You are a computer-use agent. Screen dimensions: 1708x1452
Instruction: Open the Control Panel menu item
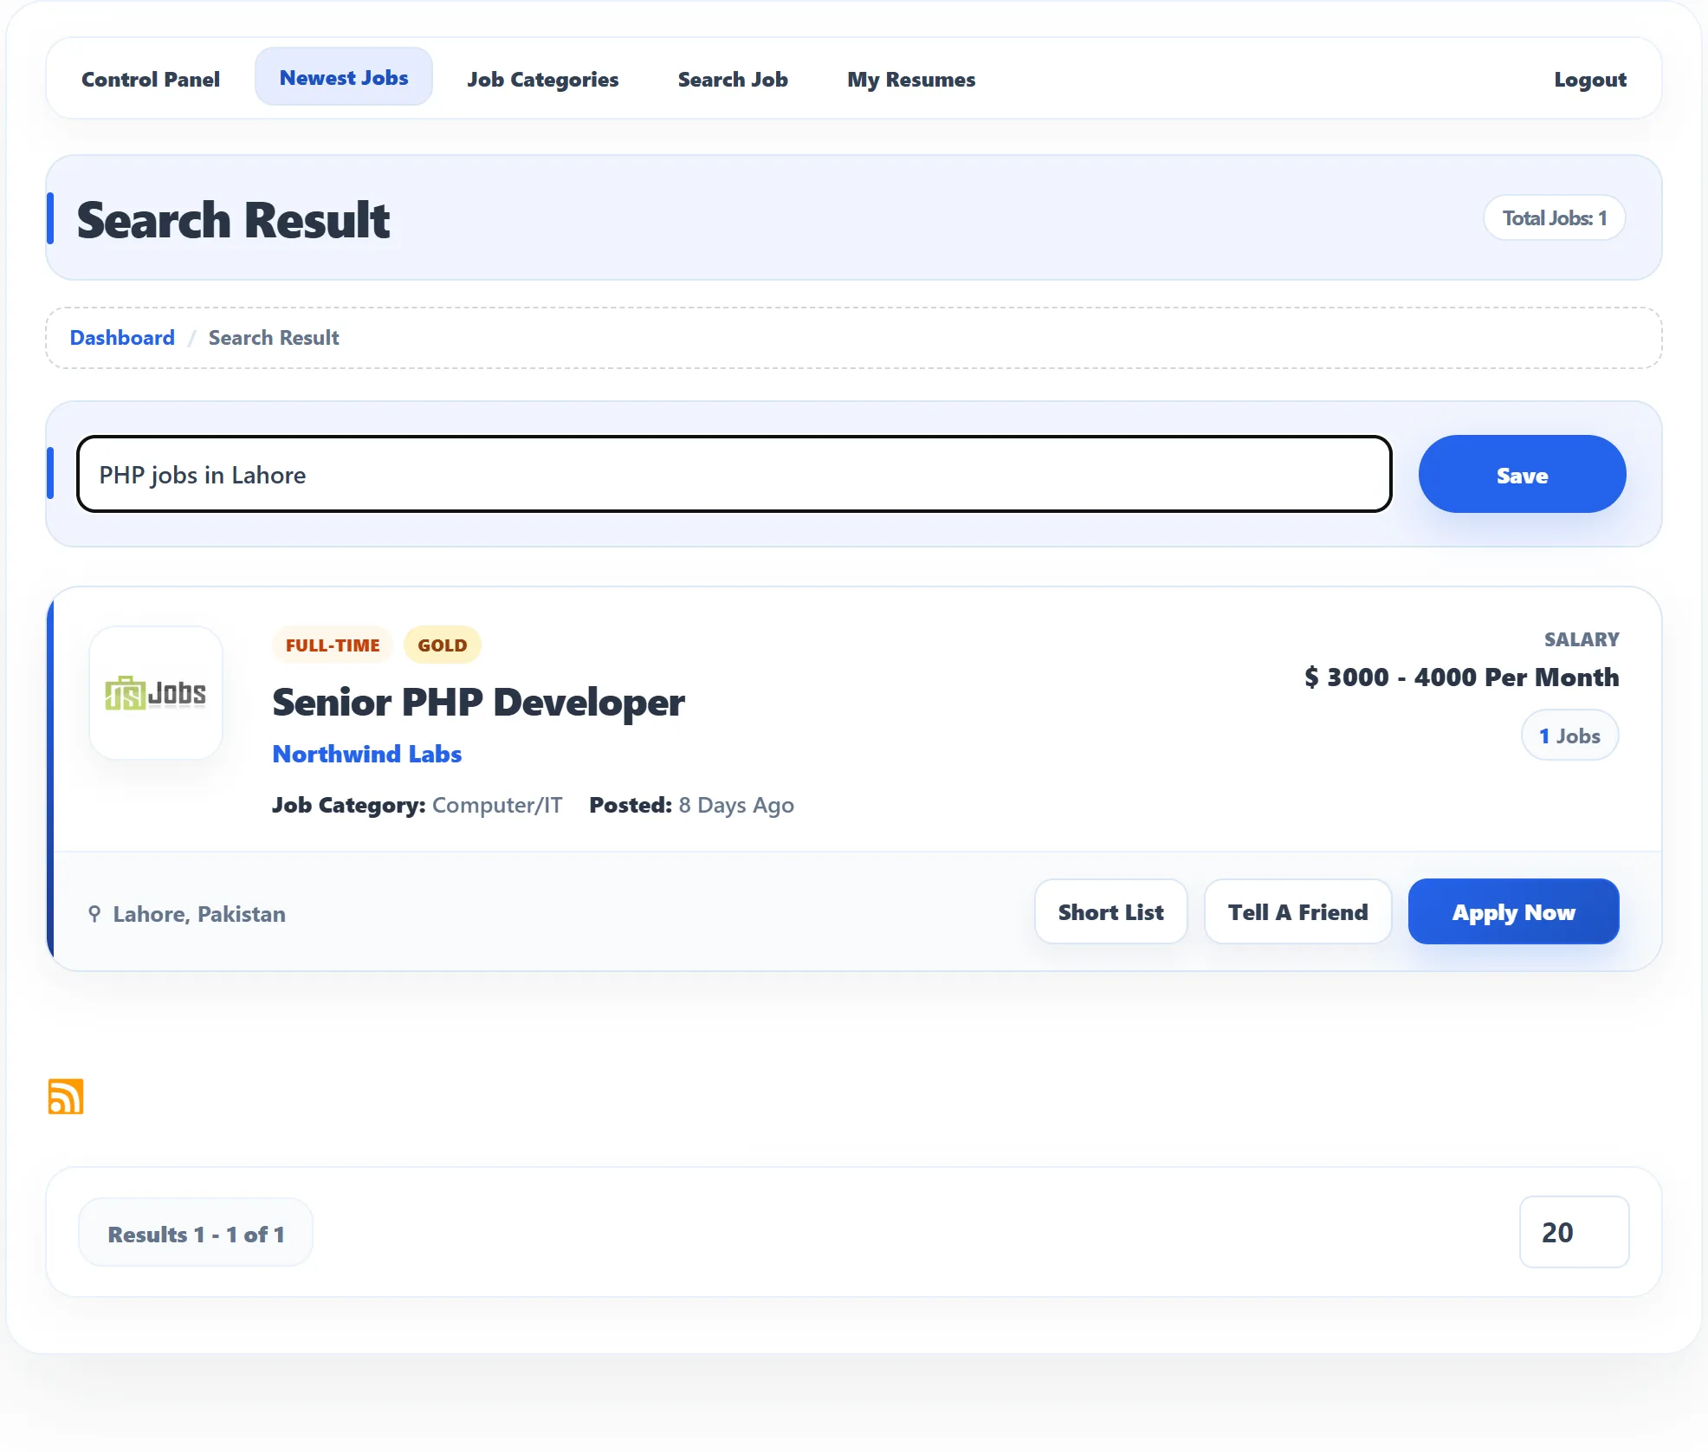(x=151, y=79)
